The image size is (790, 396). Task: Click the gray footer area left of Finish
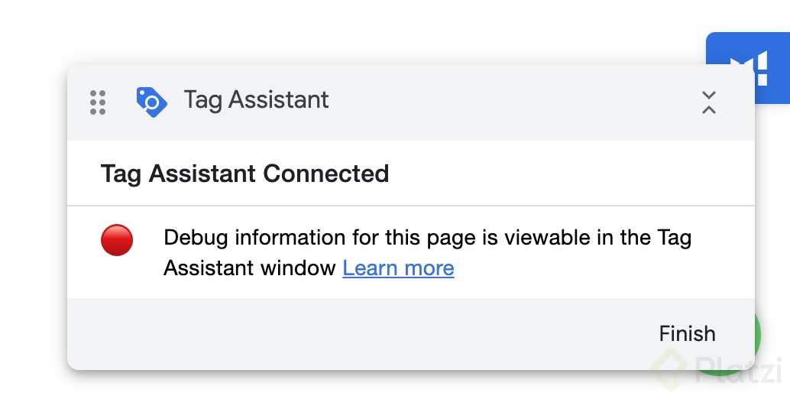click(x=344, y=334)
